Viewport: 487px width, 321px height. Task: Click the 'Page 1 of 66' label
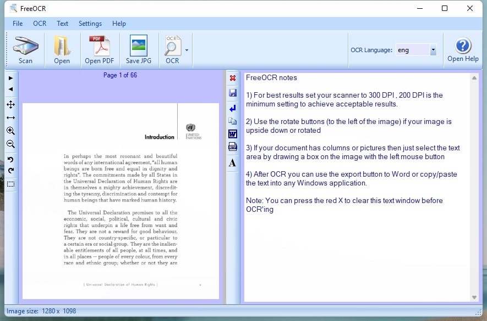[120, 75]
